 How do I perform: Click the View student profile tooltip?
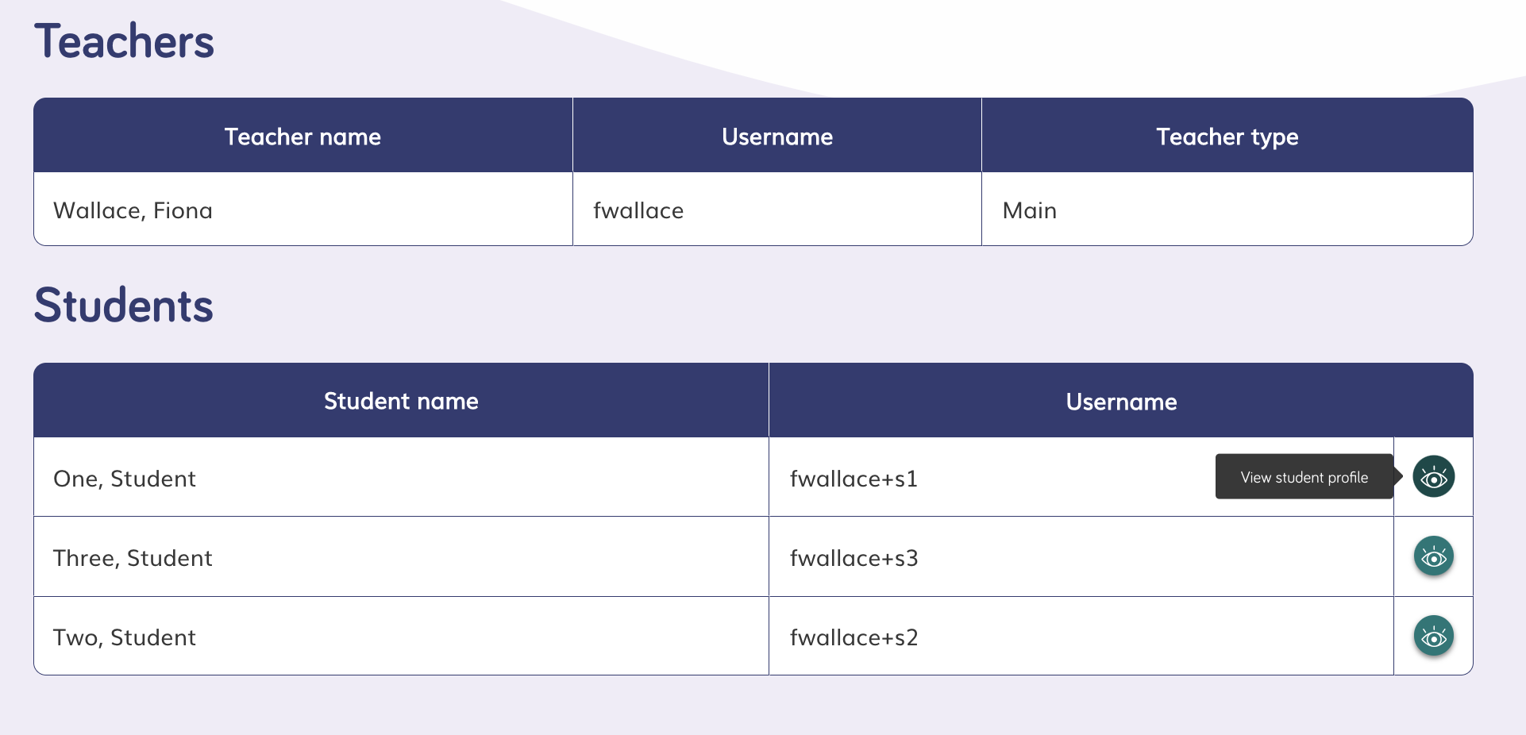1304,477
